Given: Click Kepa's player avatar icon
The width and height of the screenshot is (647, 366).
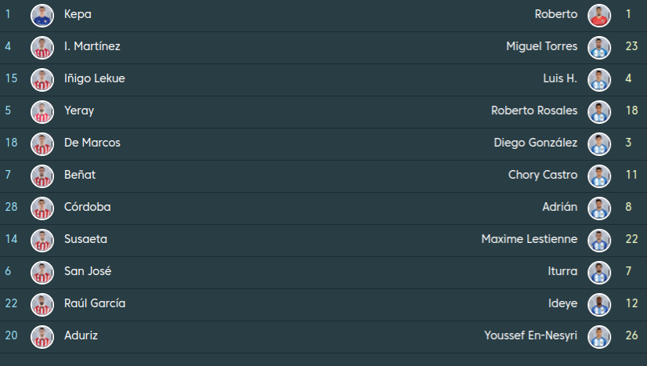Looking at the screenshot, I should pos(42,15).
